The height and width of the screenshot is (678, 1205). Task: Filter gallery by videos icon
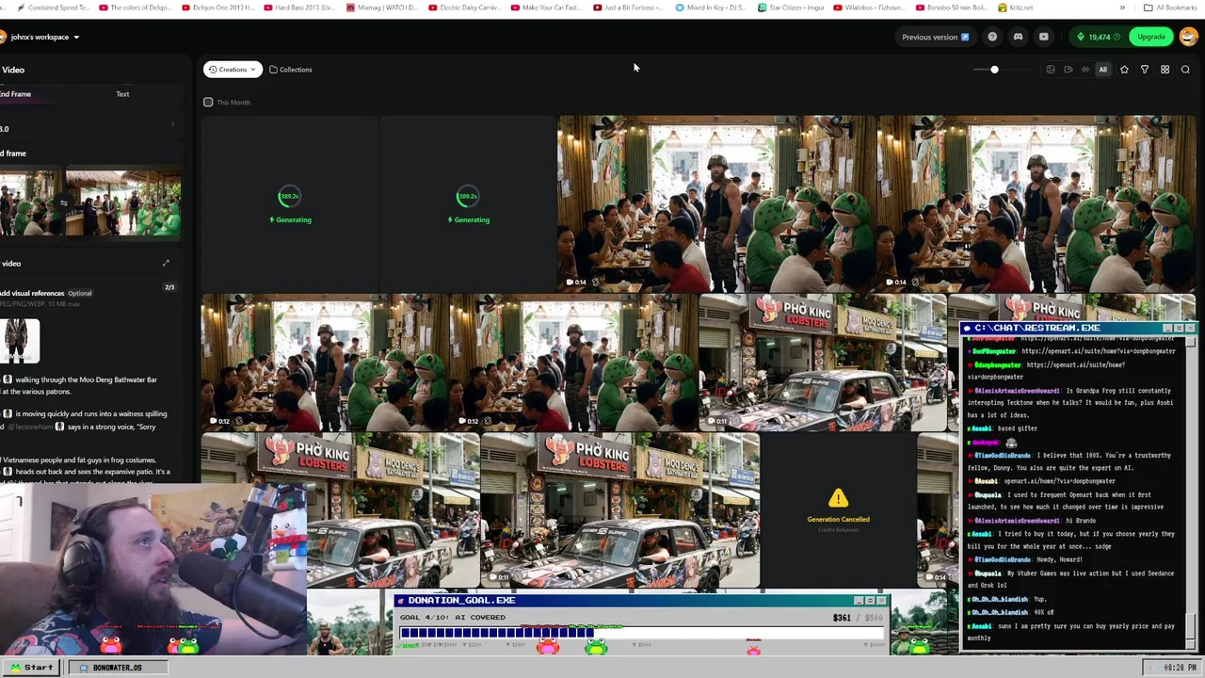tap(1068, 70)
